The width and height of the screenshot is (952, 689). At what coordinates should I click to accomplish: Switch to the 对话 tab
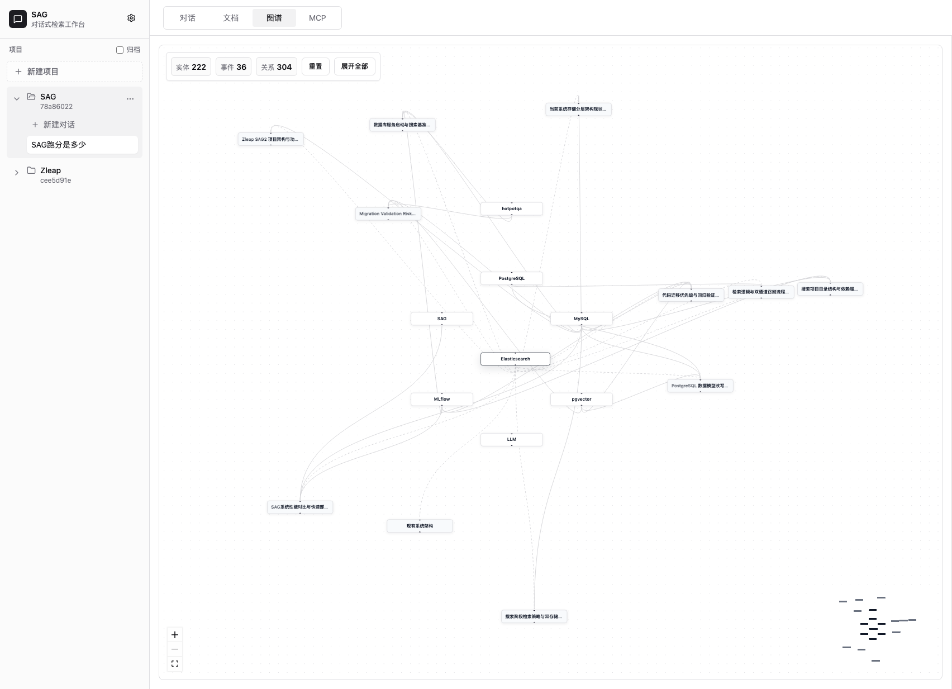coord(188,18)
